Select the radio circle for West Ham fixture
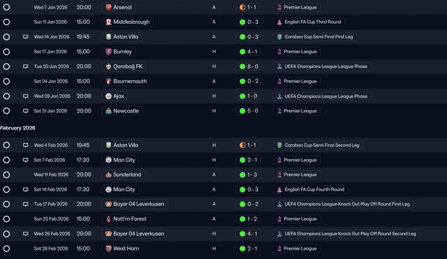447x259 pixels. [6, 249]
